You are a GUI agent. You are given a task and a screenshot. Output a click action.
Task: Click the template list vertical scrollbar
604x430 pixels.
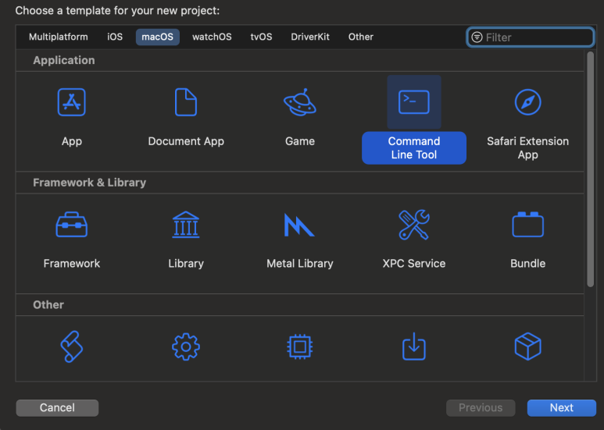(590, 169)
